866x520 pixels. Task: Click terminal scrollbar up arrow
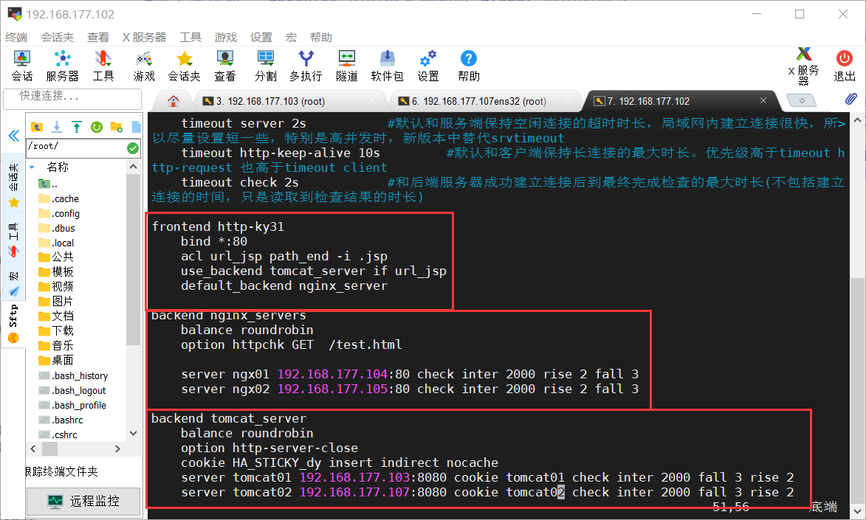pos(857,119)
